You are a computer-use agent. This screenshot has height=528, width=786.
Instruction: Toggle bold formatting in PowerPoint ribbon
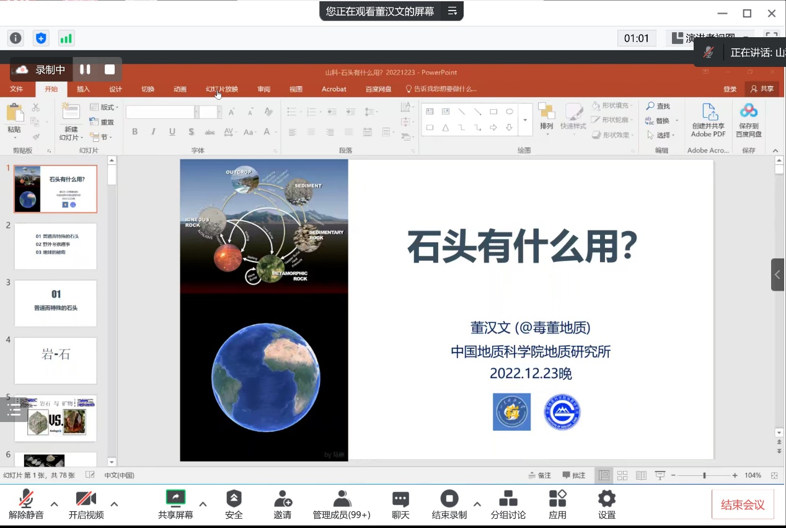(x=135, y=132)
